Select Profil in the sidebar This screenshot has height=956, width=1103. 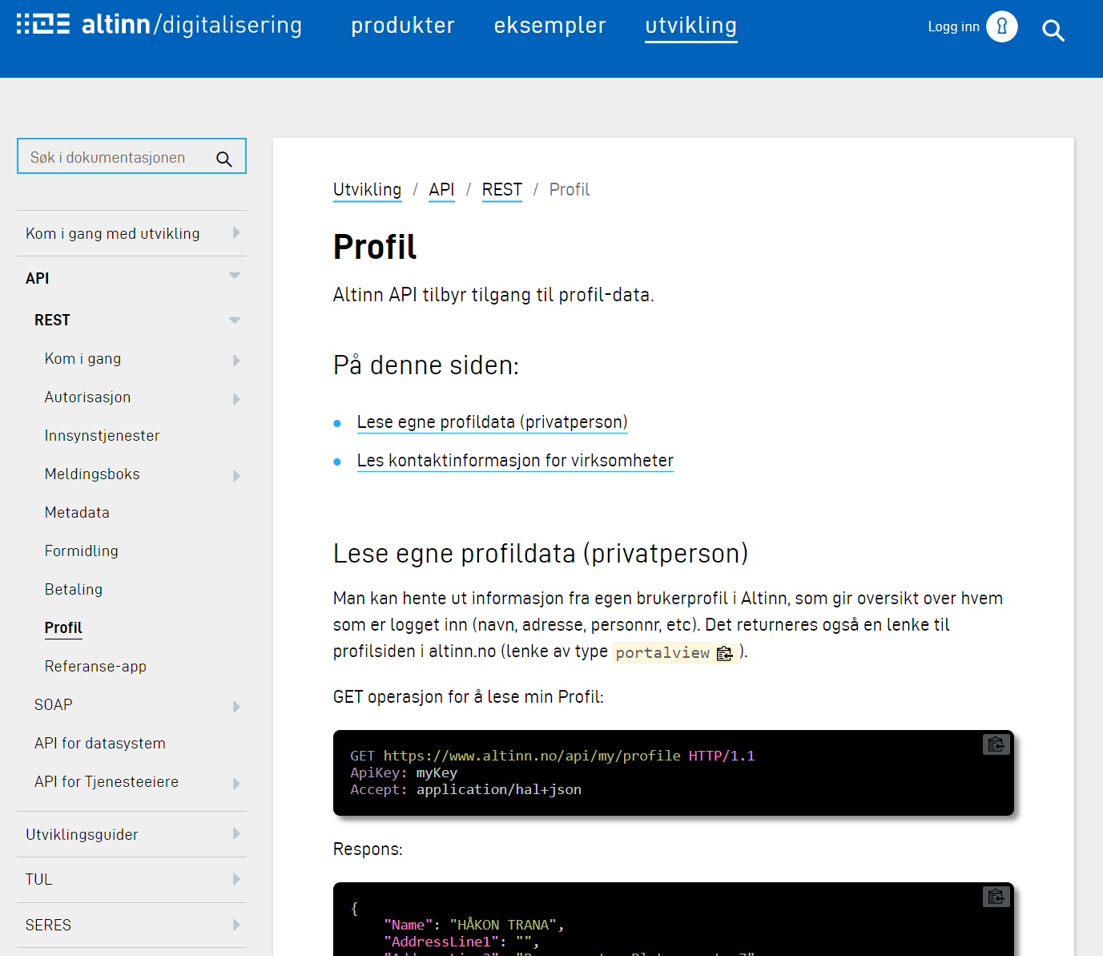63,627
